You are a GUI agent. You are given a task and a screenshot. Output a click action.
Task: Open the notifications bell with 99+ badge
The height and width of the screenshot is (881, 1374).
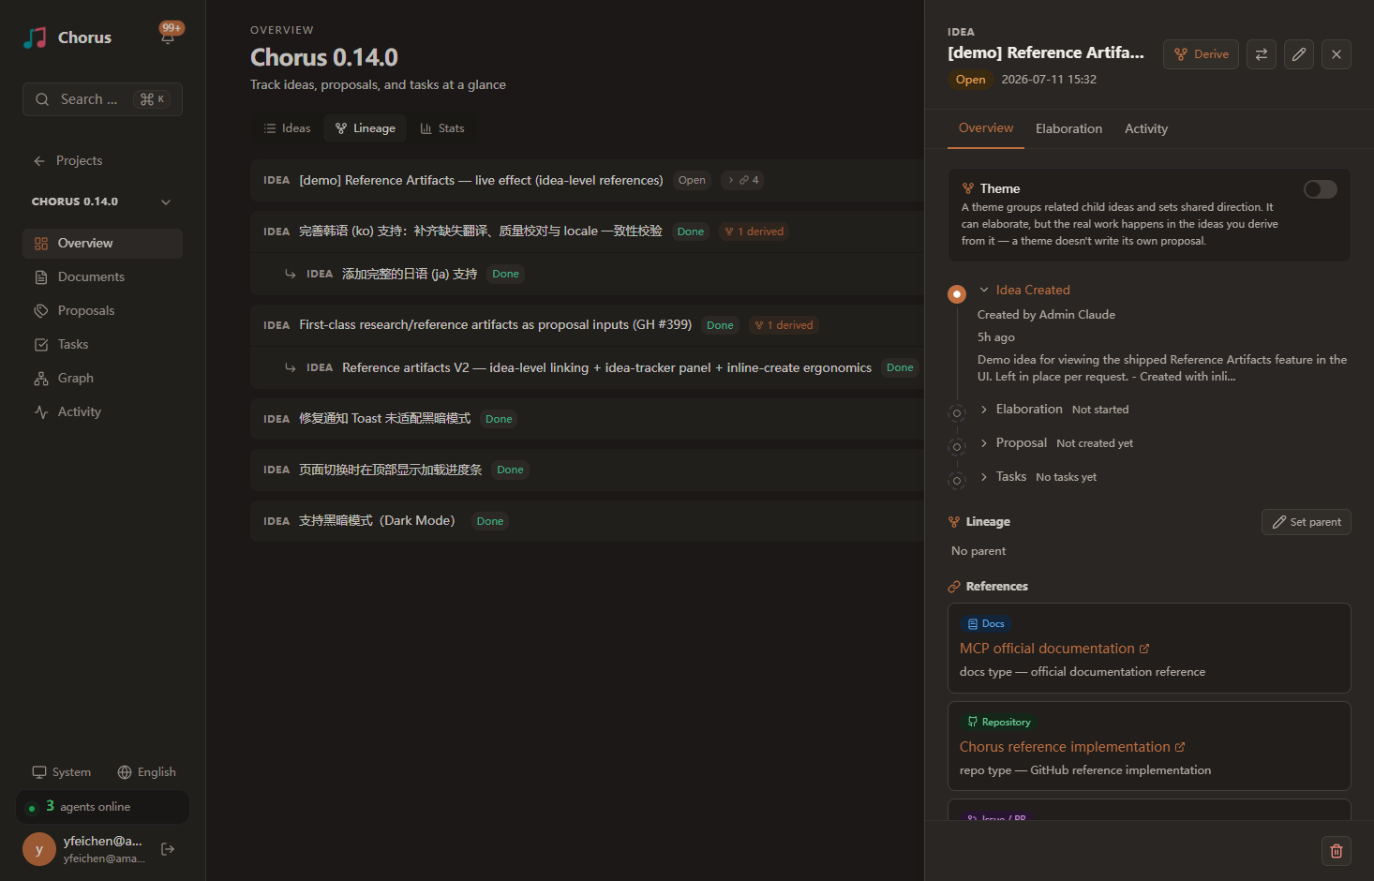pos(169,36)
